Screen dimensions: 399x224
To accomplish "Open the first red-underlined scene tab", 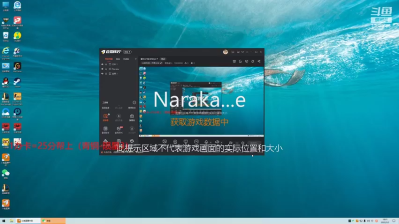I will [109, 59].
